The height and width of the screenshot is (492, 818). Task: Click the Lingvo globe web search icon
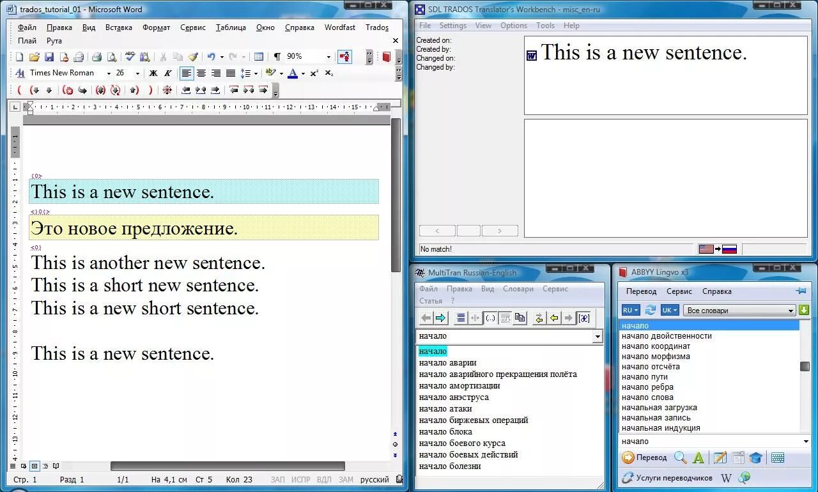tap(744, 478)
